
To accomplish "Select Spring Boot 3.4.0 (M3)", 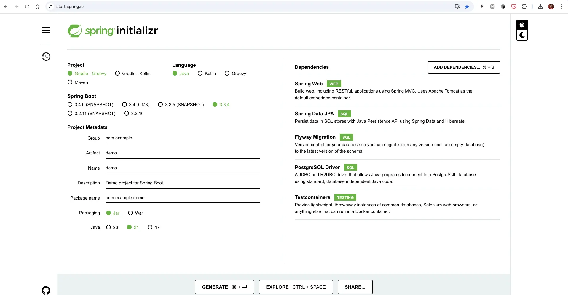I will (x=136, y=105).
